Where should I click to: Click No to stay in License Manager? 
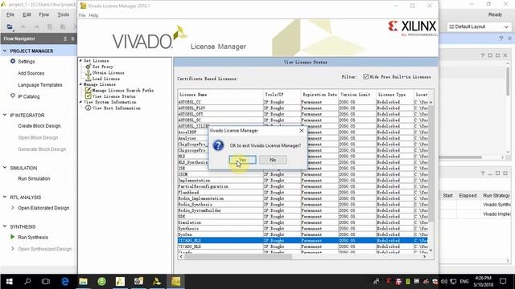coord(273,160)
